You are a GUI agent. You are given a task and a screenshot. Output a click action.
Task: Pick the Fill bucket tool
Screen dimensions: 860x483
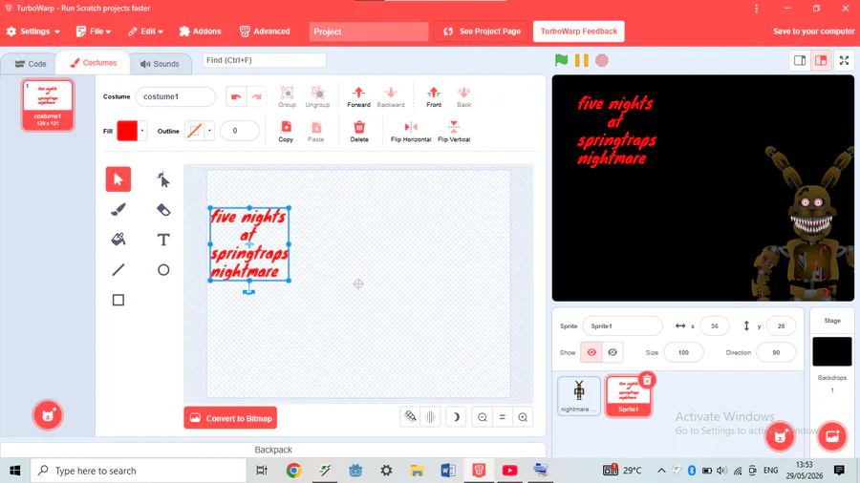click(x=118, y=240)
